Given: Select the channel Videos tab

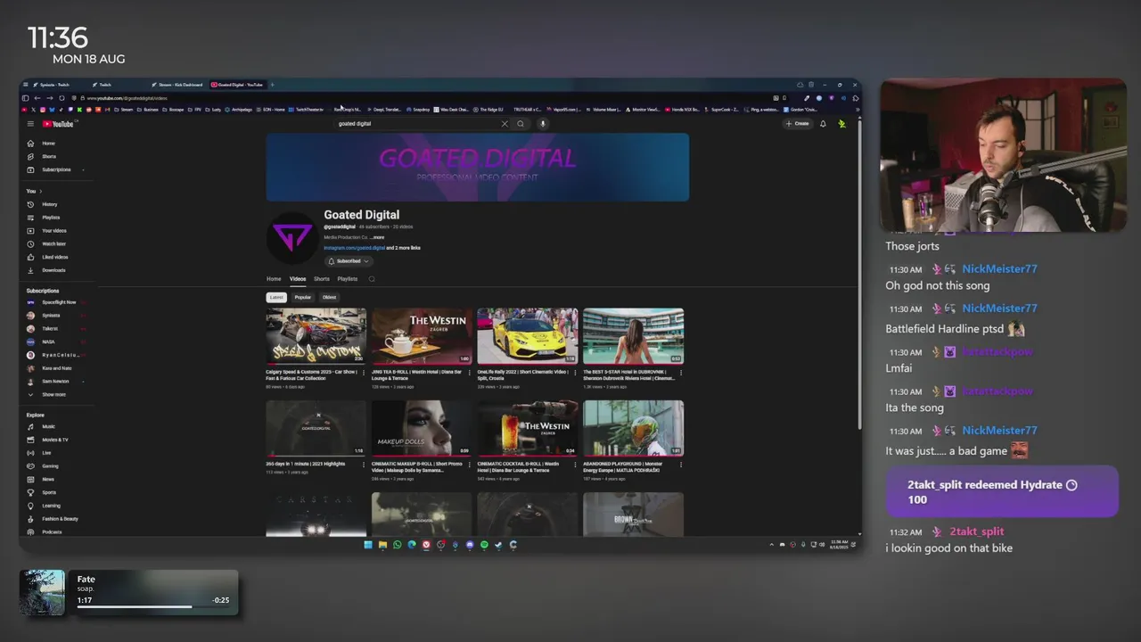Looking at the screenshot, I should 298,279.
